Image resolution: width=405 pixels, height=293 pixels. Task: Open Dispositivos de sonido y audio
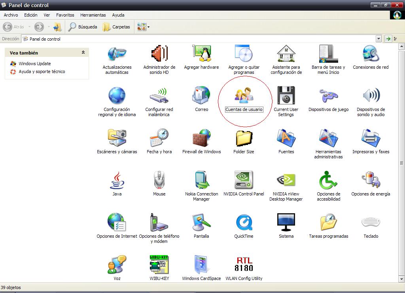click(x=371, y=96)
